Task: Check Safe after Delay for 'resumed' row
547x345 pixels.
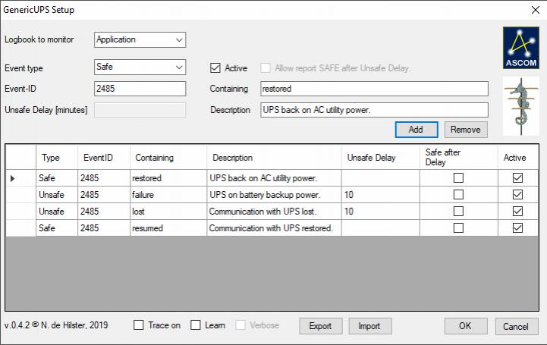Action: click(x=457, y=228)
